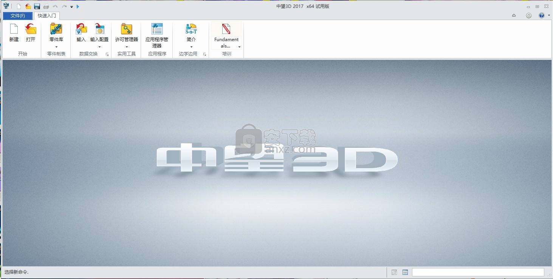Click the window title 中望3D 2017 x64 试用版

(303, 6)
